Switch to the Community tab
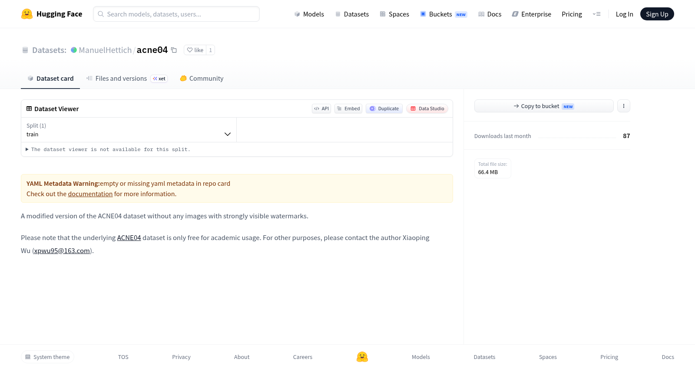Screen dimensions: 695x372 (202, 79)
